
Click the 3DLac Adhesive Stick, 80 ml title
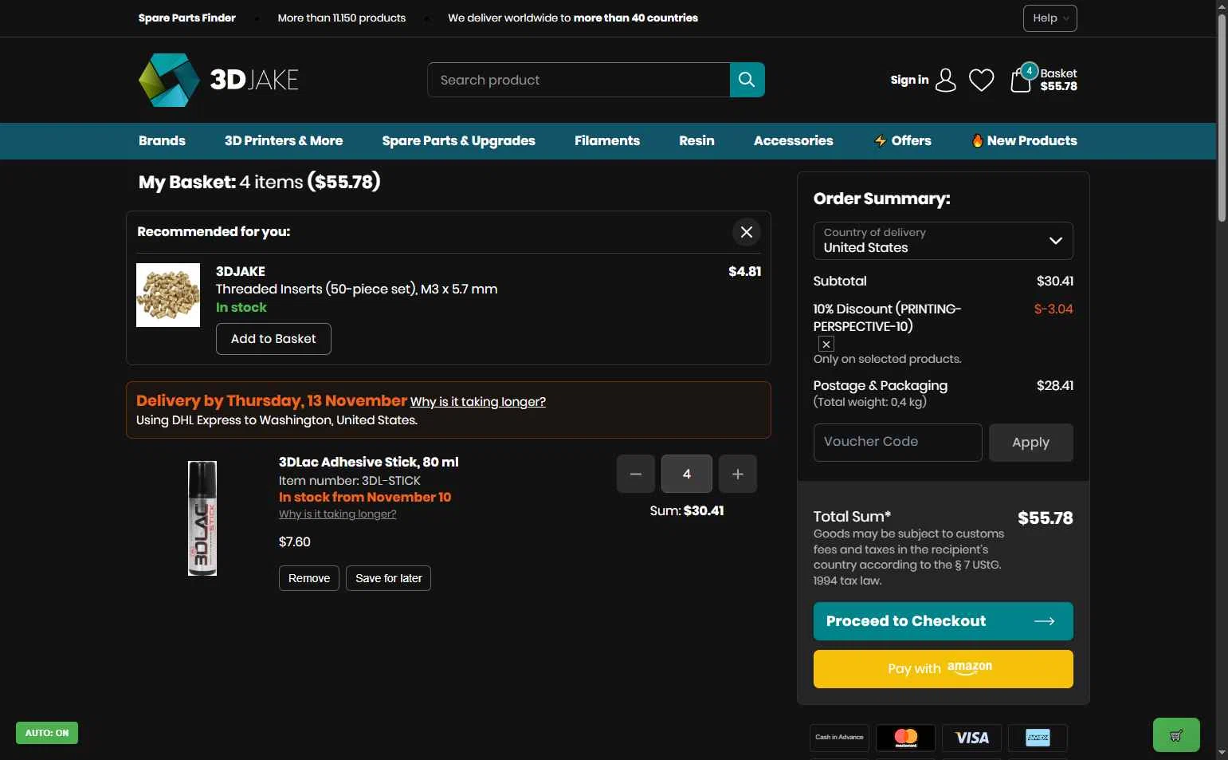368,463
